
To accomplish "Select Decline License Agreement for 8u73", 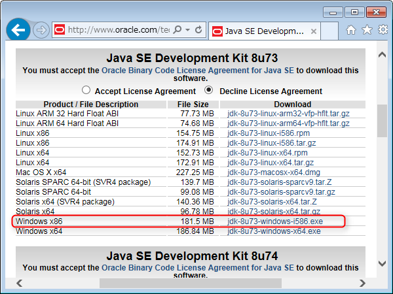I will tap(208, 90).
